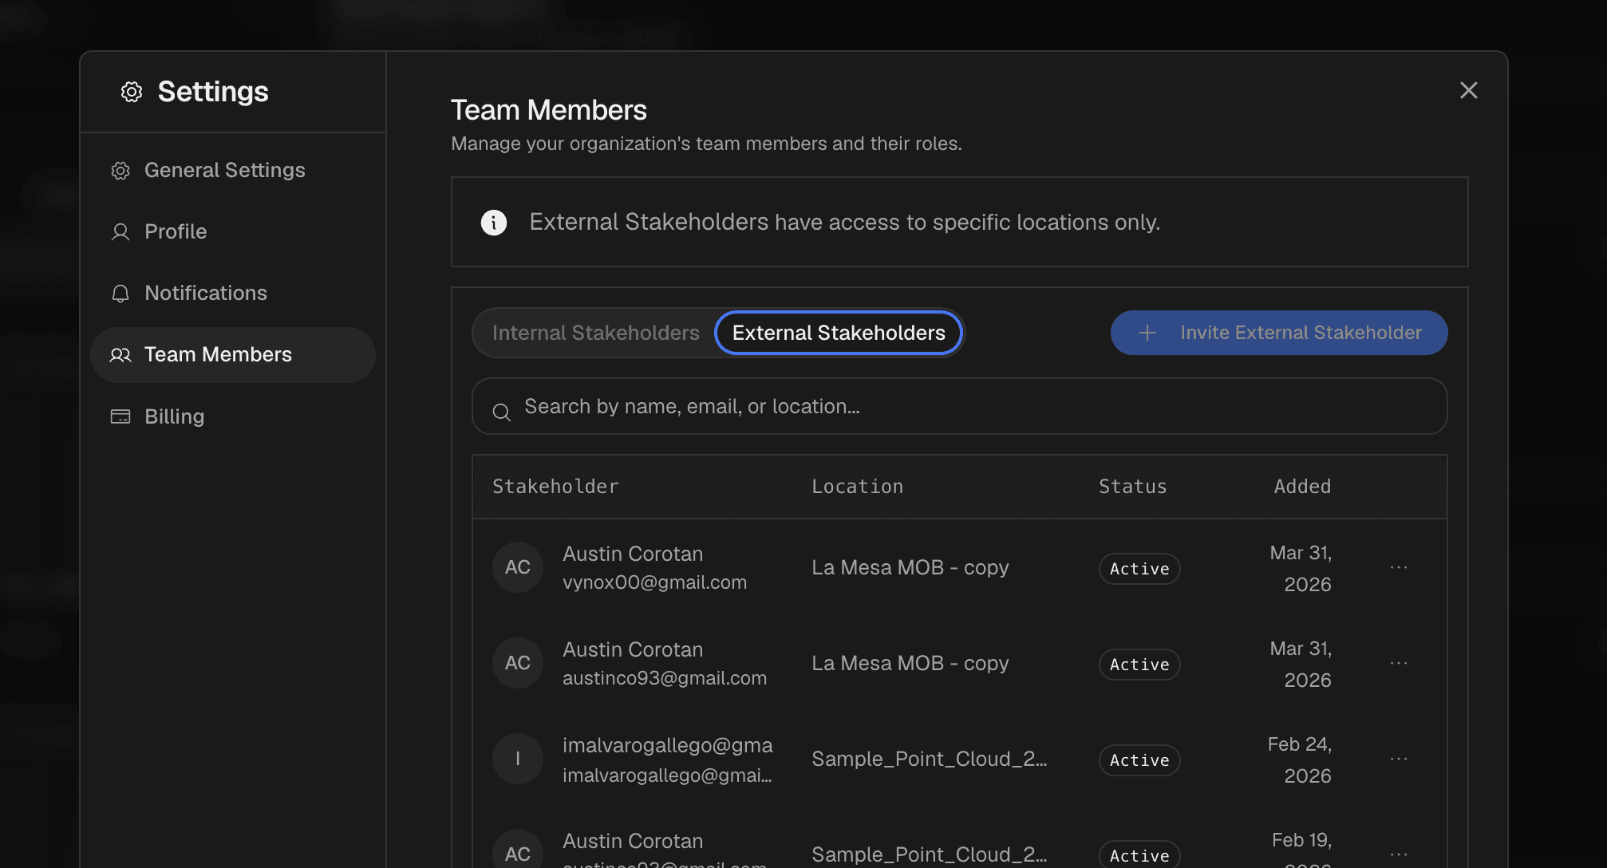Open options menu for austinco93@gmail.com La Mesa row

pos(1398,663)
